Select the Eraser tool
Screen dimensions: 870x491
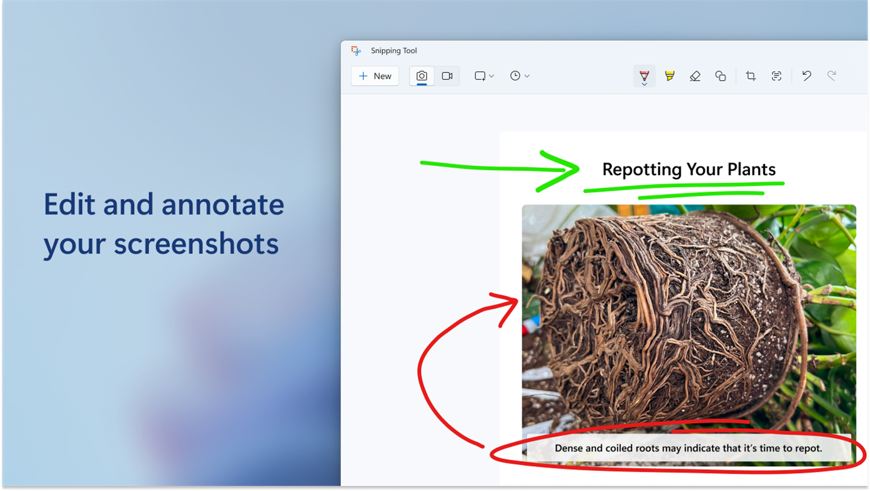695,75
